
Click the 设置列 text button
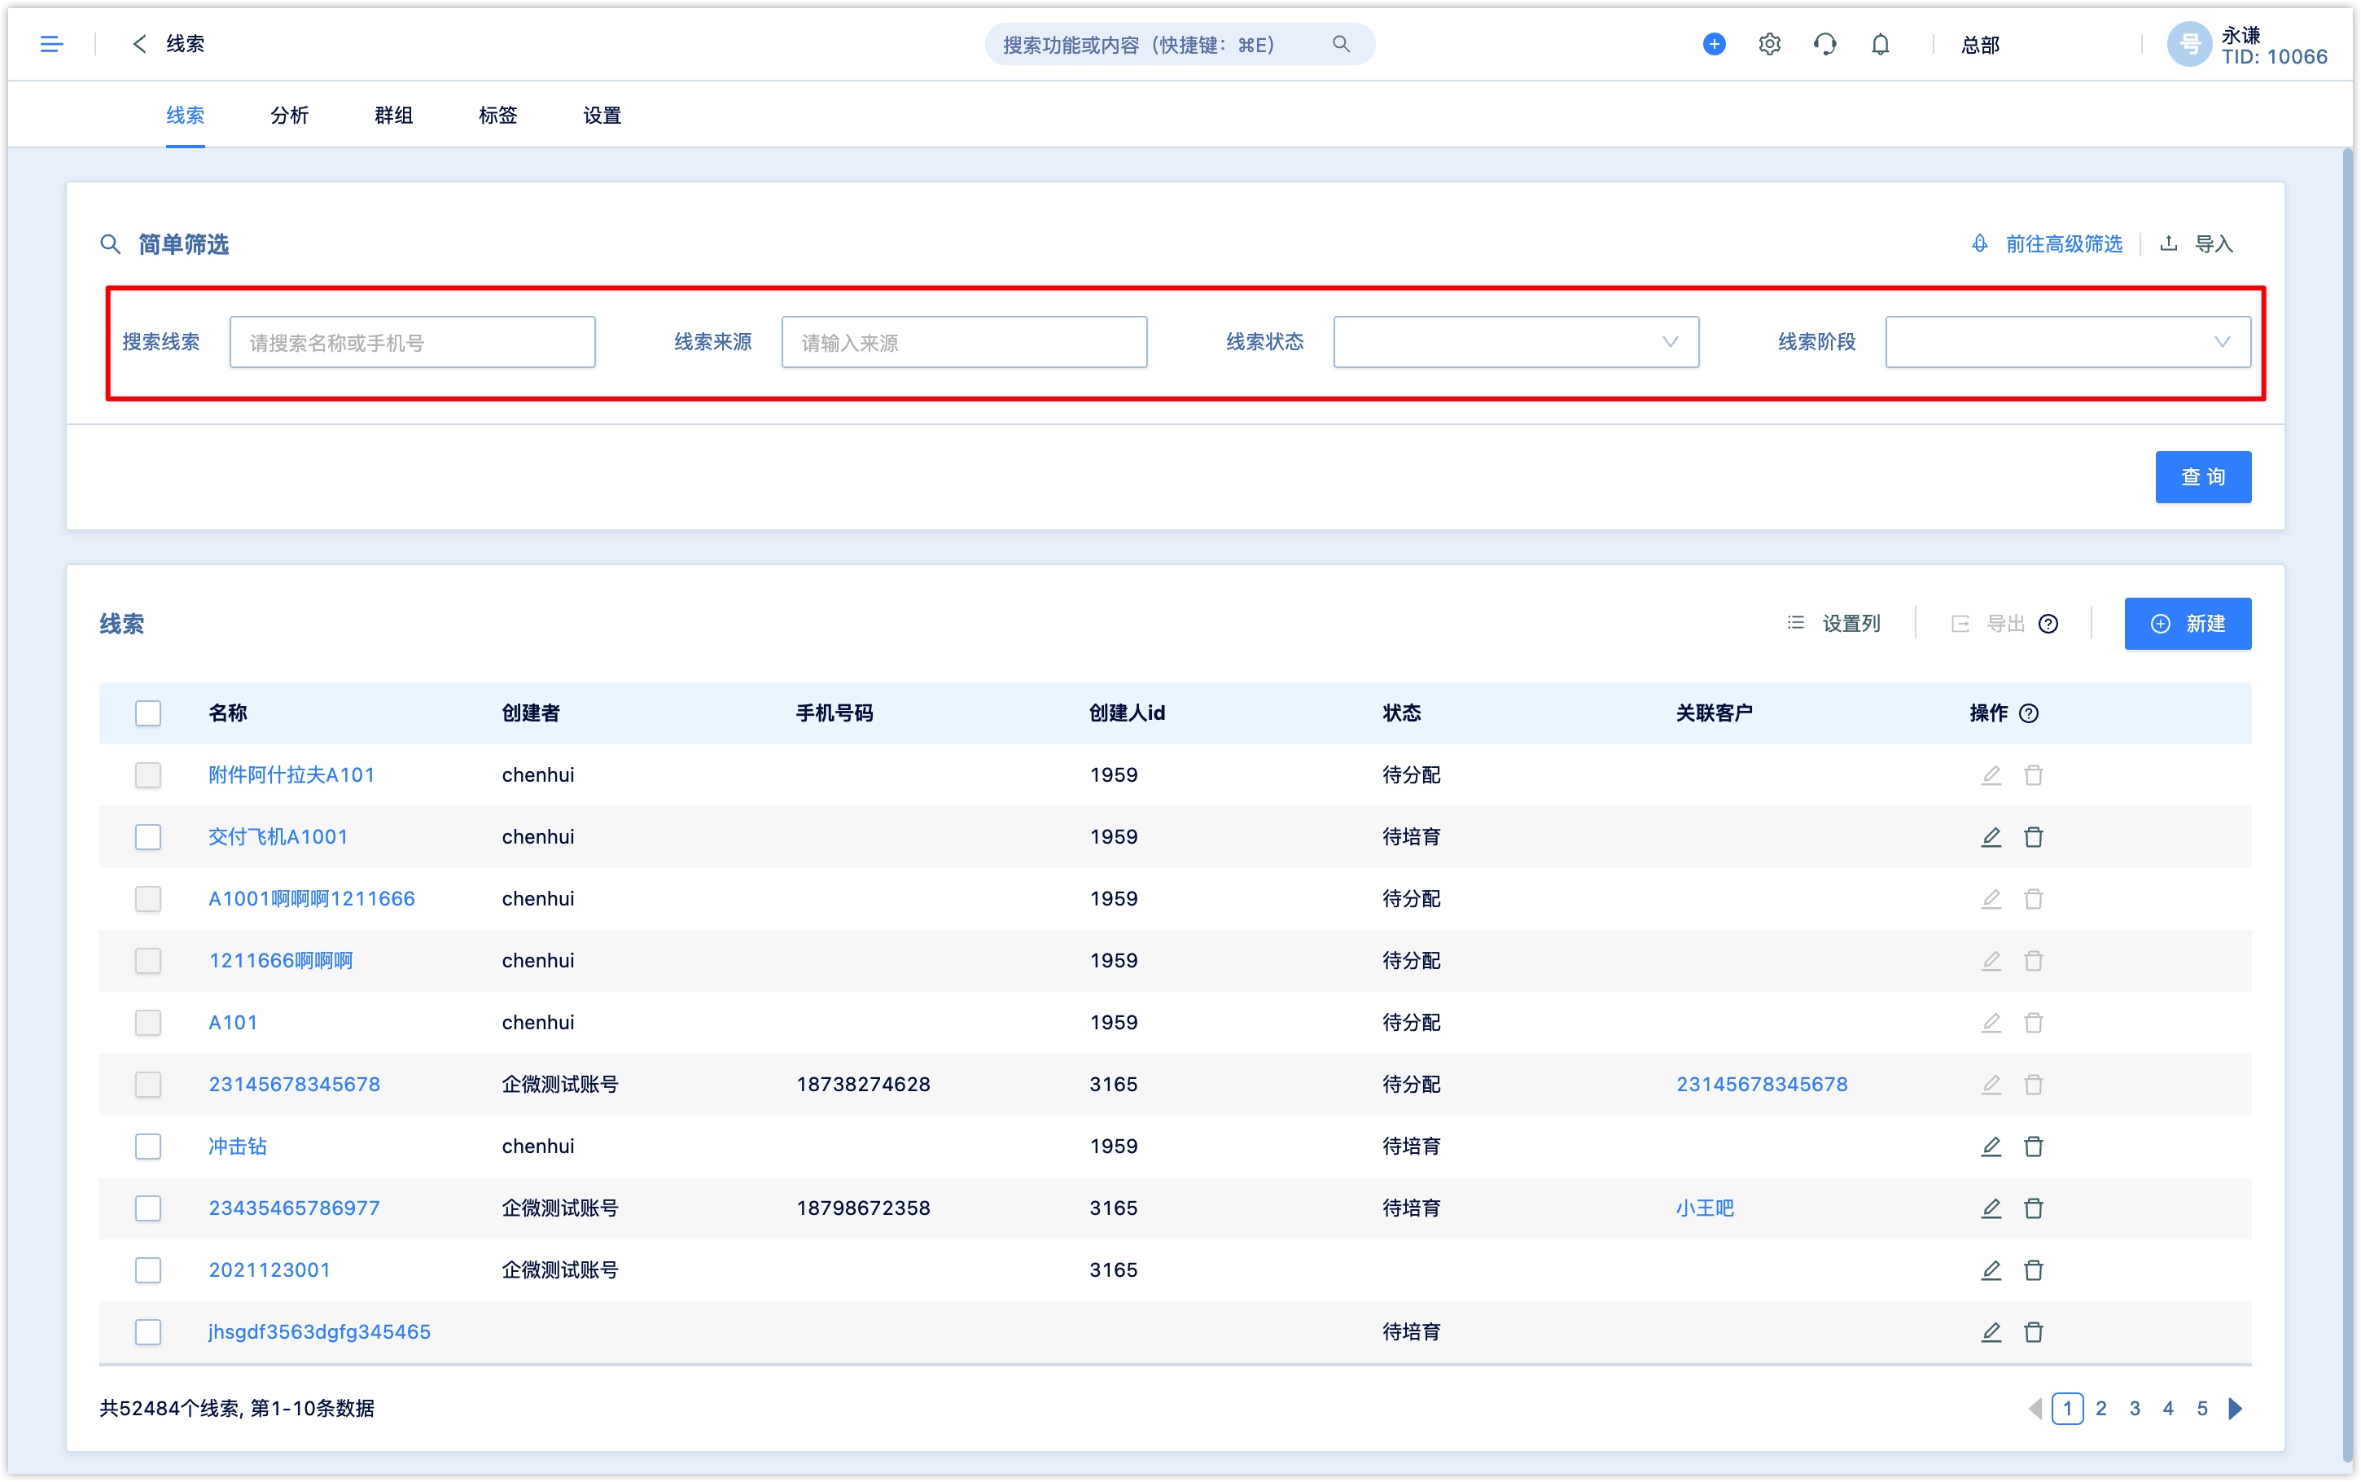click(x=1850, y=624)
